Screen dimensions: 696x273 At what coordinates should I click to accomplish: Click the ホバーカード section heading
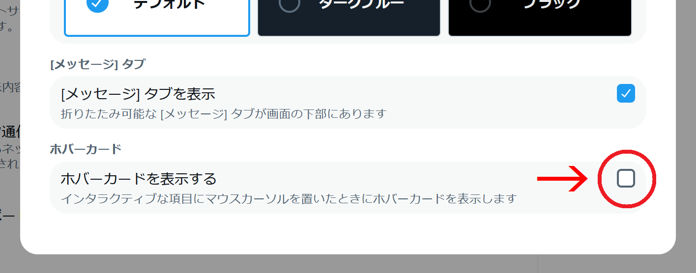pyautogui.click(x=86, y=149)
